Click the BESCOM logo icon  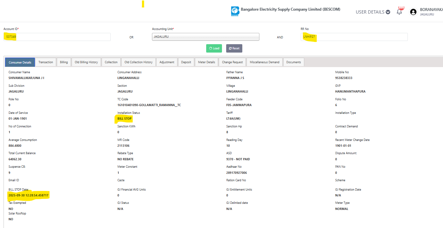tap(235, 12)
